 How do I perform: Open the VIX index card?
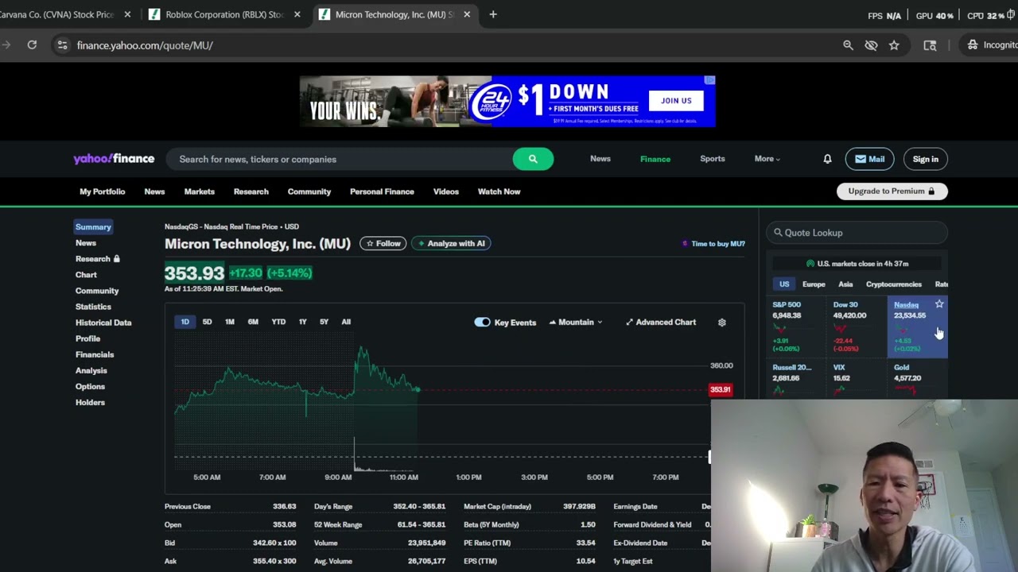857,379
